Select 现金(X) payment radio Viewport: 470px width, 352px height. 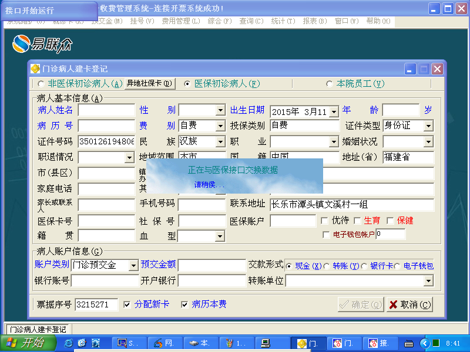[289, 266]
